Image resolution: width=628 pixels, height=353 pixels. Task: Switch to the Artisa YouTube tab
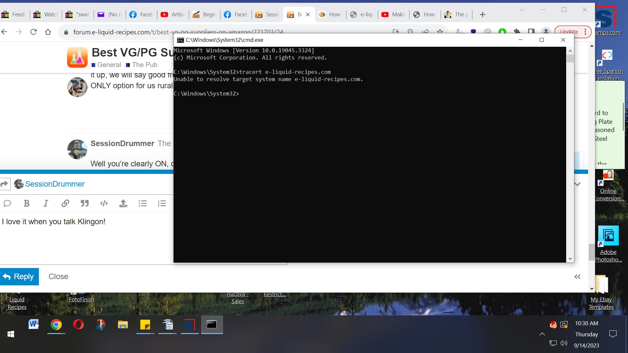[173, 14]
